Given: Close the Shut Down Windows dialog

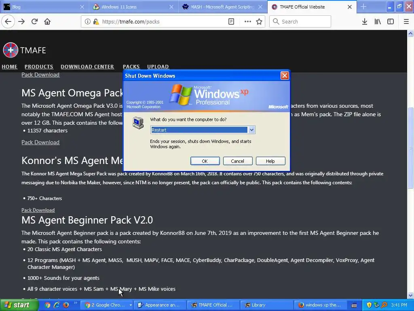Looking at the screenshot, I should [x=285, y=76].
